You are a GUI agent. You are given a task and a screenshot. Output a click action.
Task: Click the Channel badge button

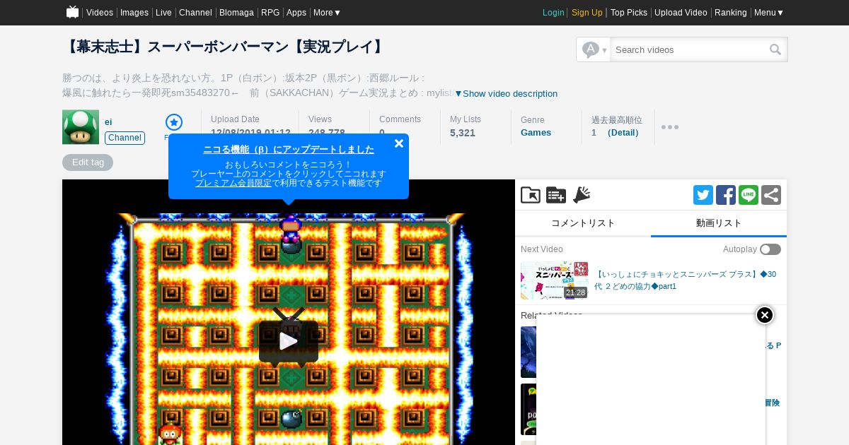point(125,138)
